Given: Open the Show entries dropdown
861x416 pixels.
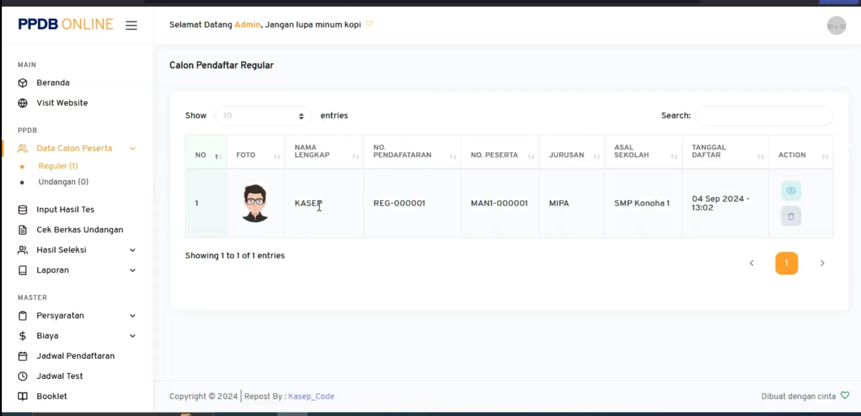Looking at the screenshot, I should pyautogui.click(x=263, y=116).
